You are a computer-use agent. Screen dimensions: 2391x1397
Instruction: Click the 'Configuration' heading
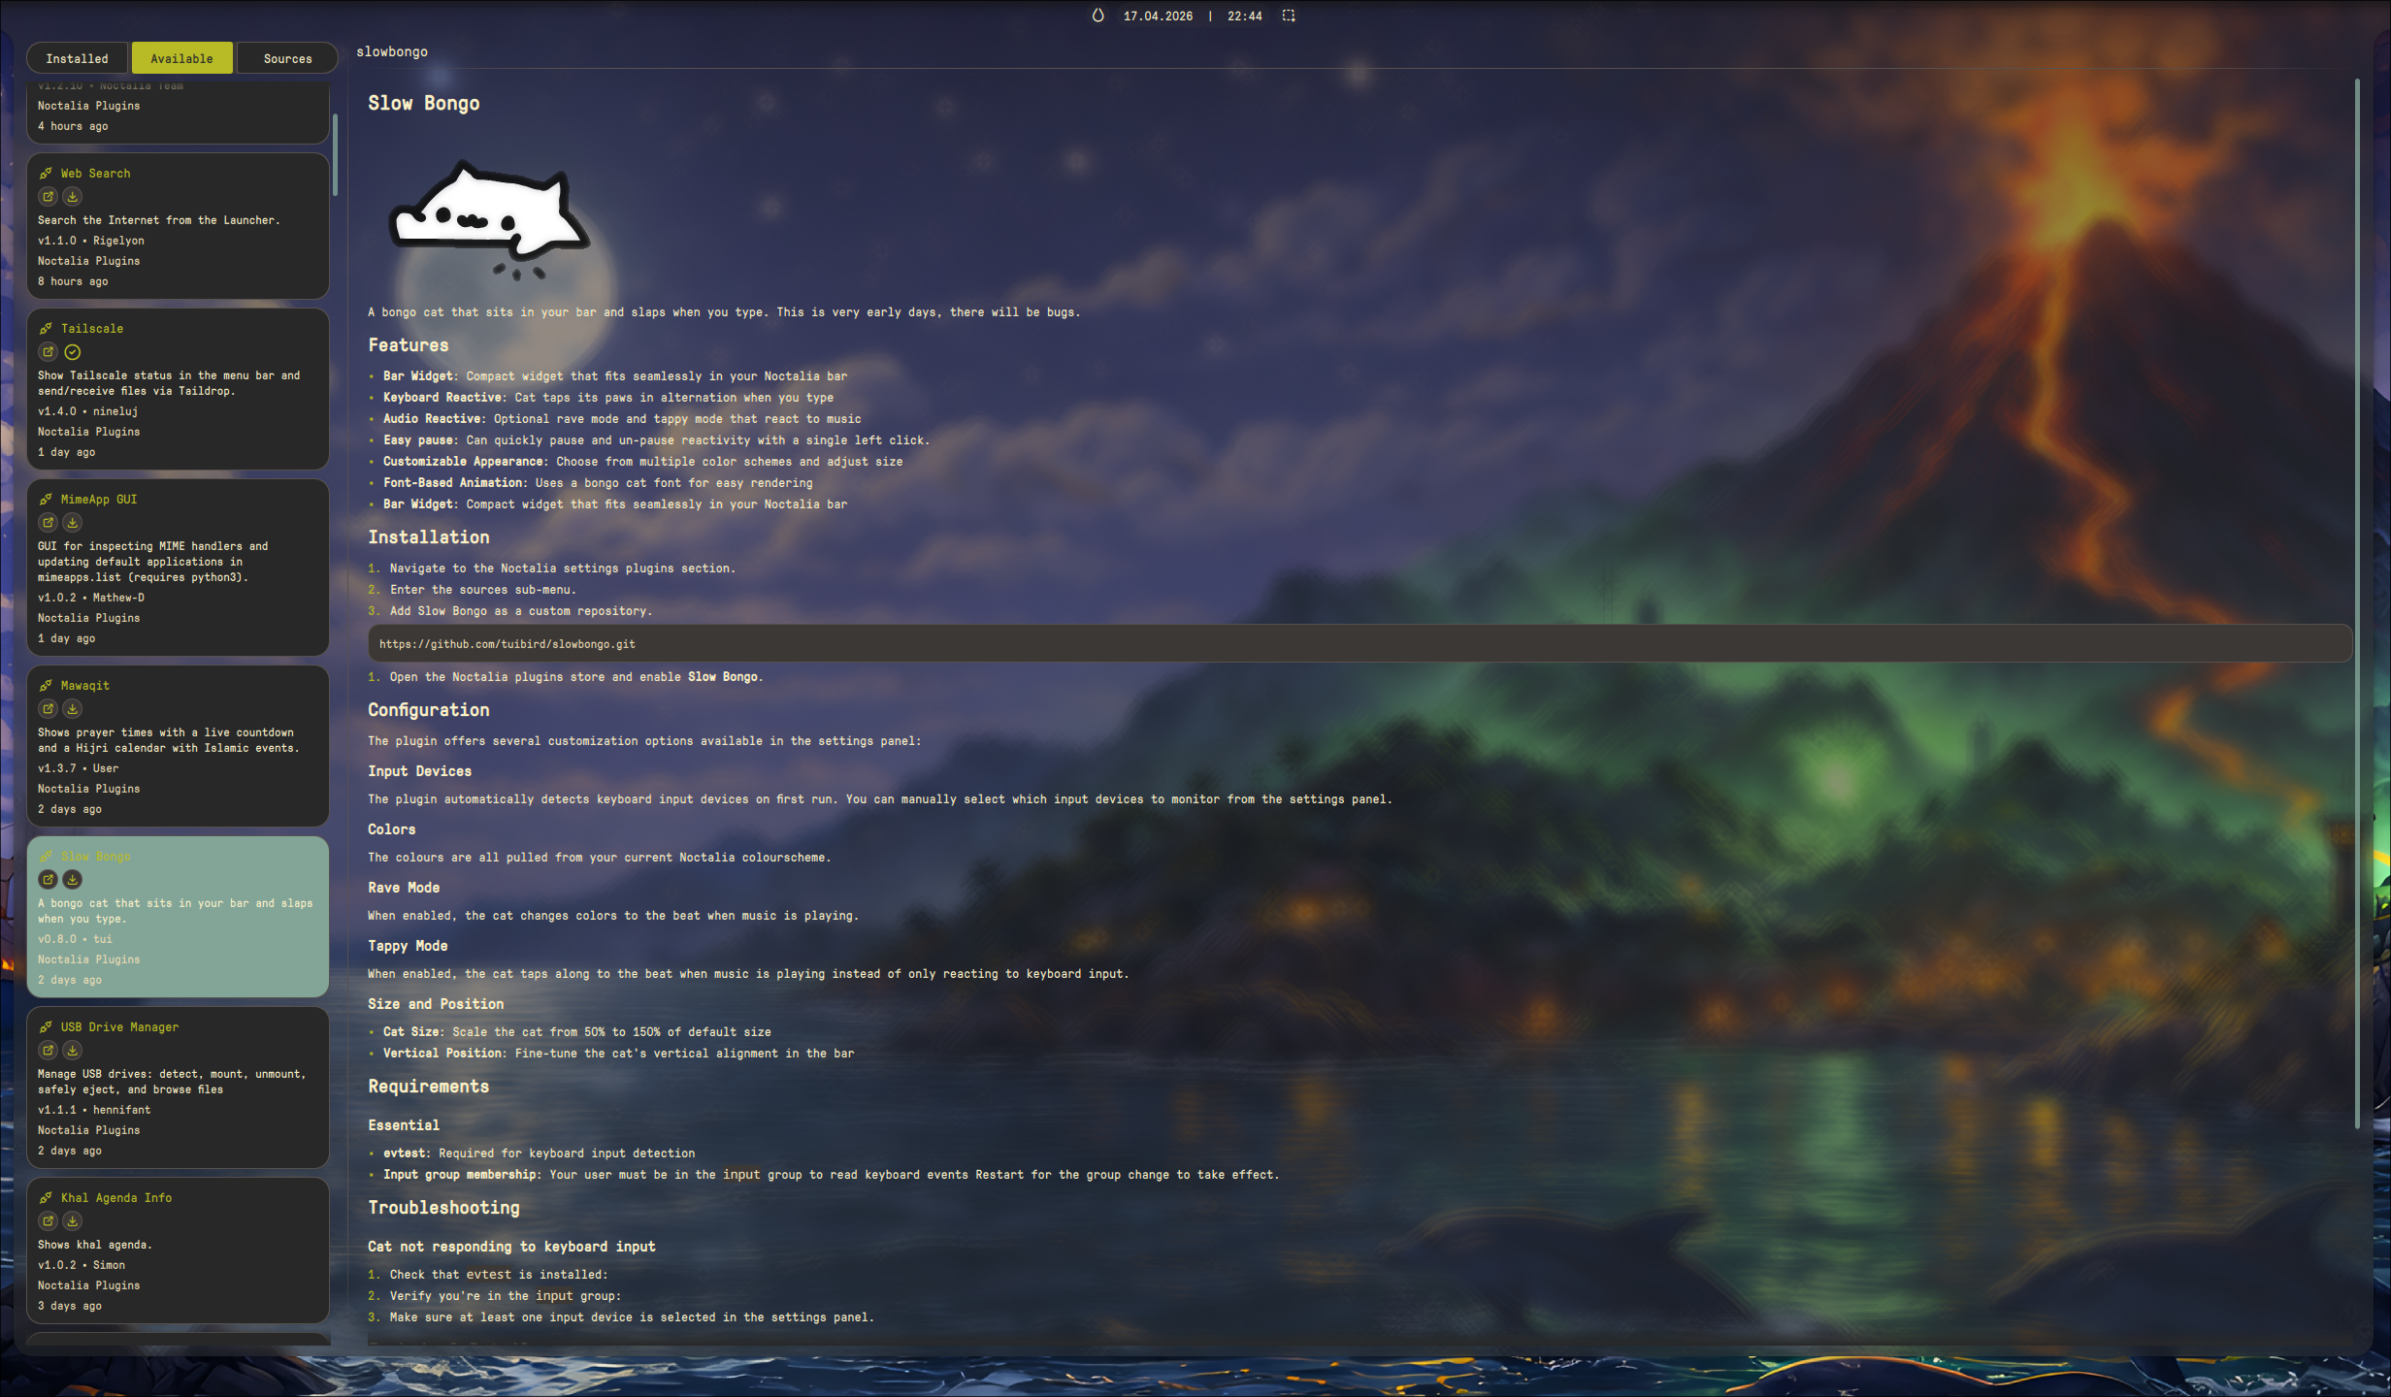click(x=429, y=710)
